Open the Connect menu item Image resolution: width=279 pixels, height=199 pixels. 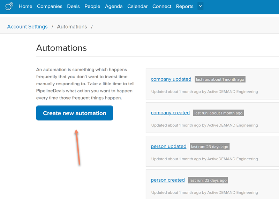tap(162, 6)
